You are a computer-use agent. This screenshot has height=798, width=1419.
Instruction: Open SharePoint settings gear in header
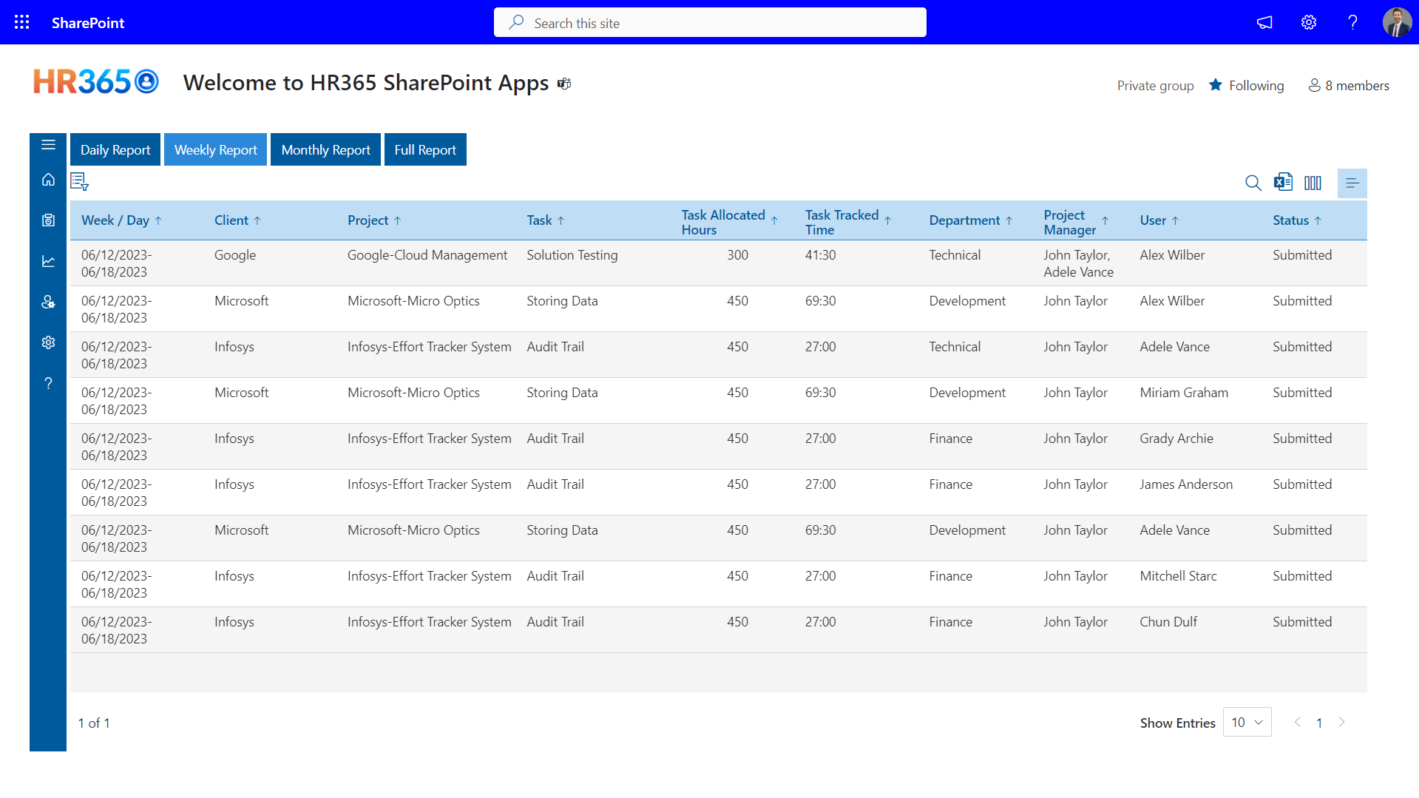pyautogui.click(x=1309, y=22)
